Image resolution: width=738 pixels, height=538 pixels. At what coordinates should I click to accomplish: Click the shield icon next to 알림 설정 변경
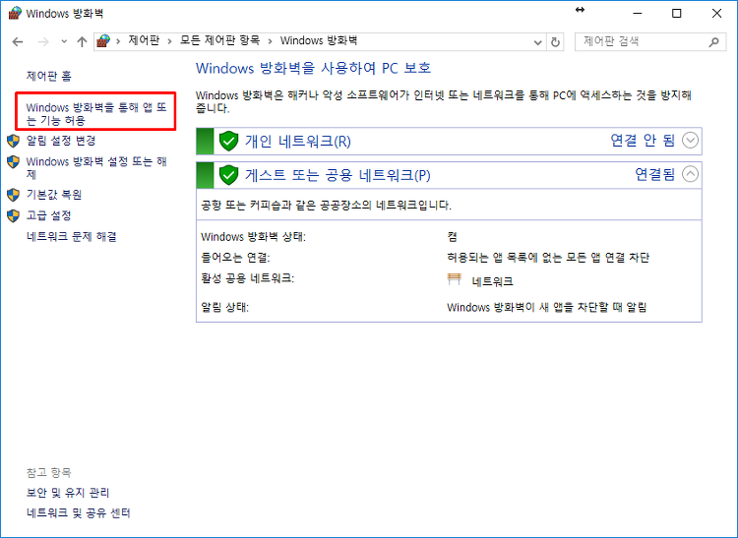(13, 141)
